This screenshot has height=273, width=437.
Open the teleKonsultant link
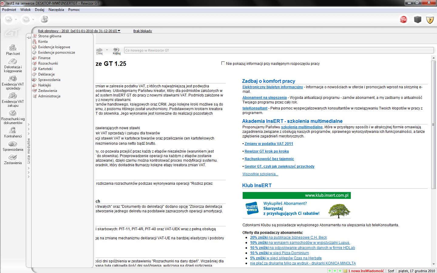pyautogui.click(x=255, y=108)
